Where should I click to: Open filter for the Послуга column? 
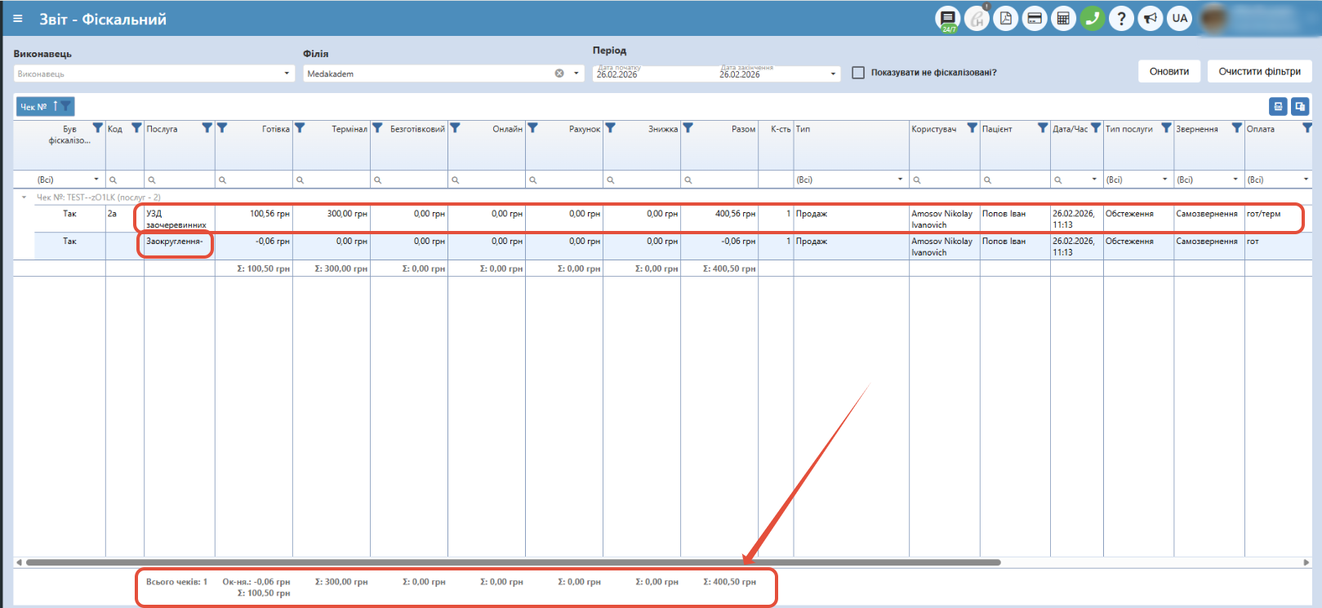click(x=207, y=128)
